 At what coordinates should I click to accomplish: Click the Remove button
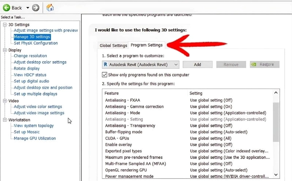(231, 65)
